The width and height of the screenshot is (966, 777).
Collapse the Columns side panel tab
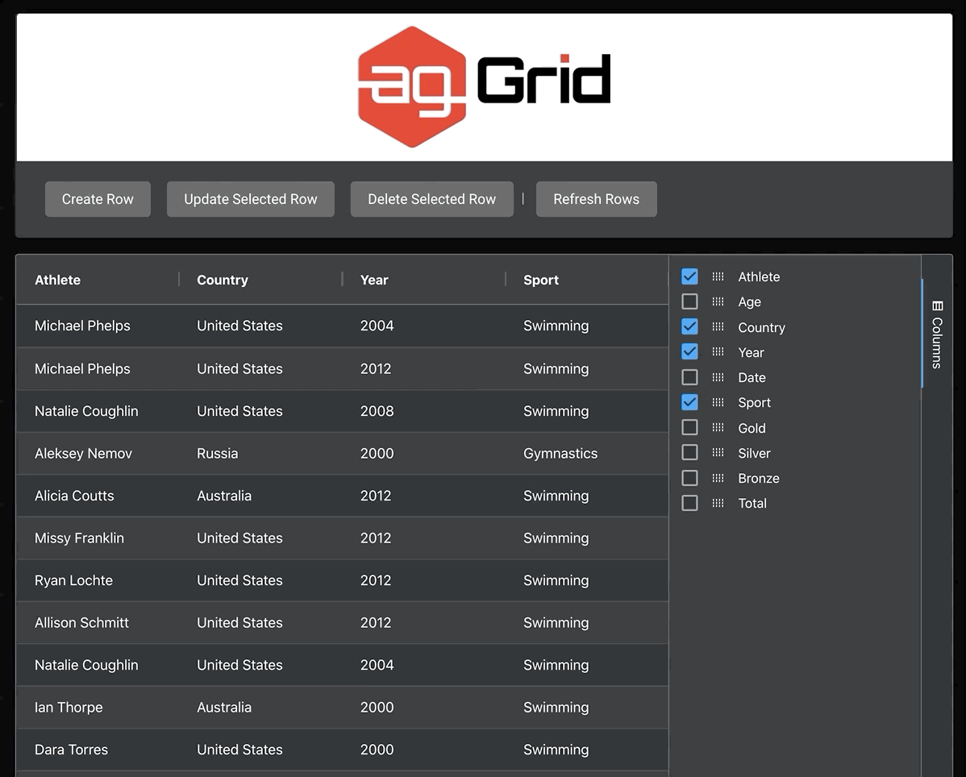point(937,334)
